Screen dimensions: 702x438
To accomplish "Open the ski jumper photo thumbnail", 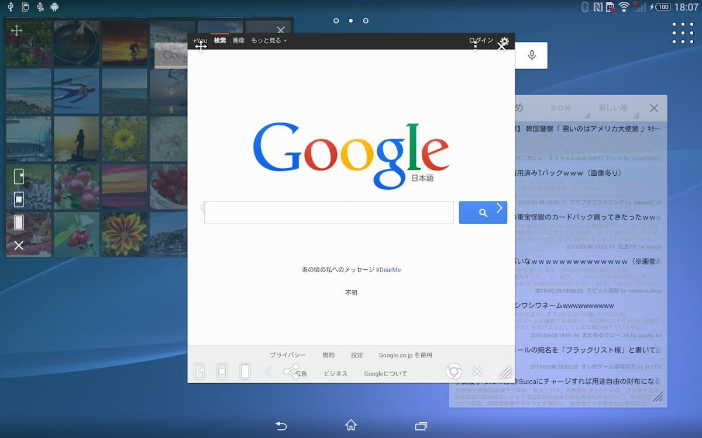I will pos(77,91).
